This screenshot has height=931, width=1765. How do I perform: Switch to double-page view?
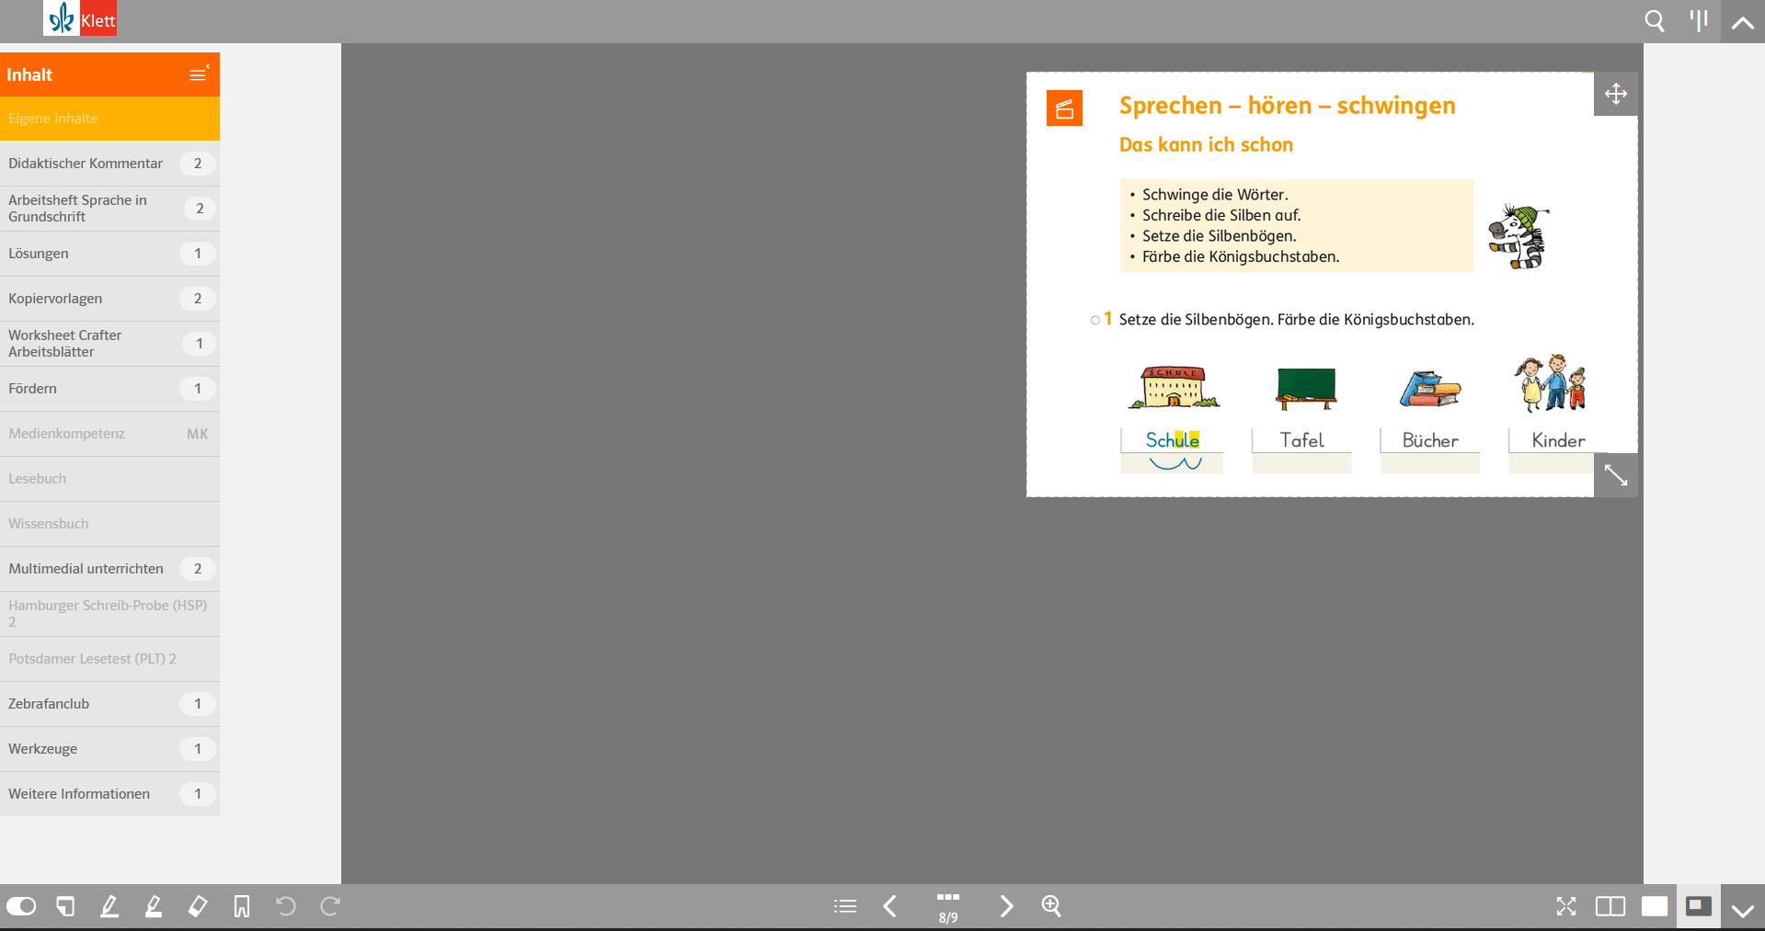[x=1610, y=906]
